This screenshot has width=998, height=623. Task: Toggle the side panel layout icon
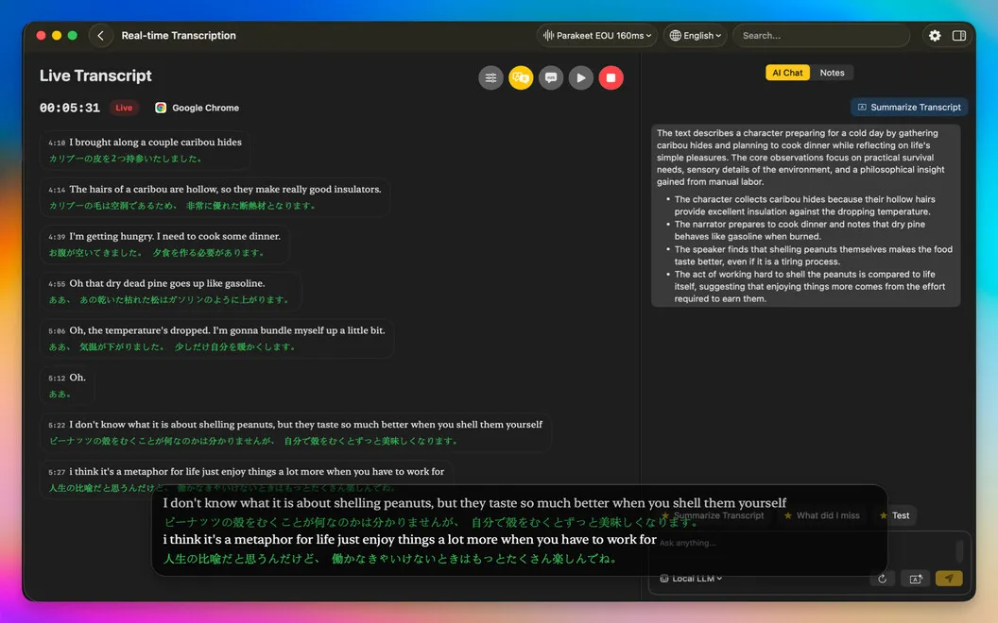pos(959,36)
